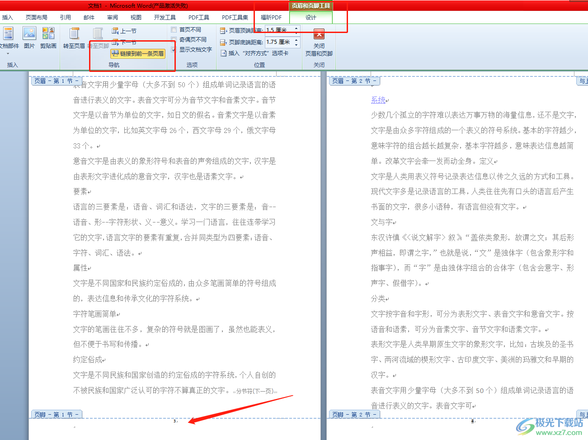
Task: Click the 导航 group label
Action: pos(114,65)
